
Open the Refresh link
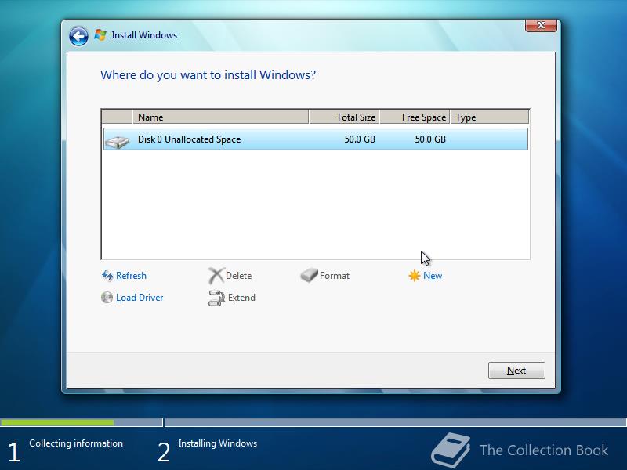(x=131, y=276)
